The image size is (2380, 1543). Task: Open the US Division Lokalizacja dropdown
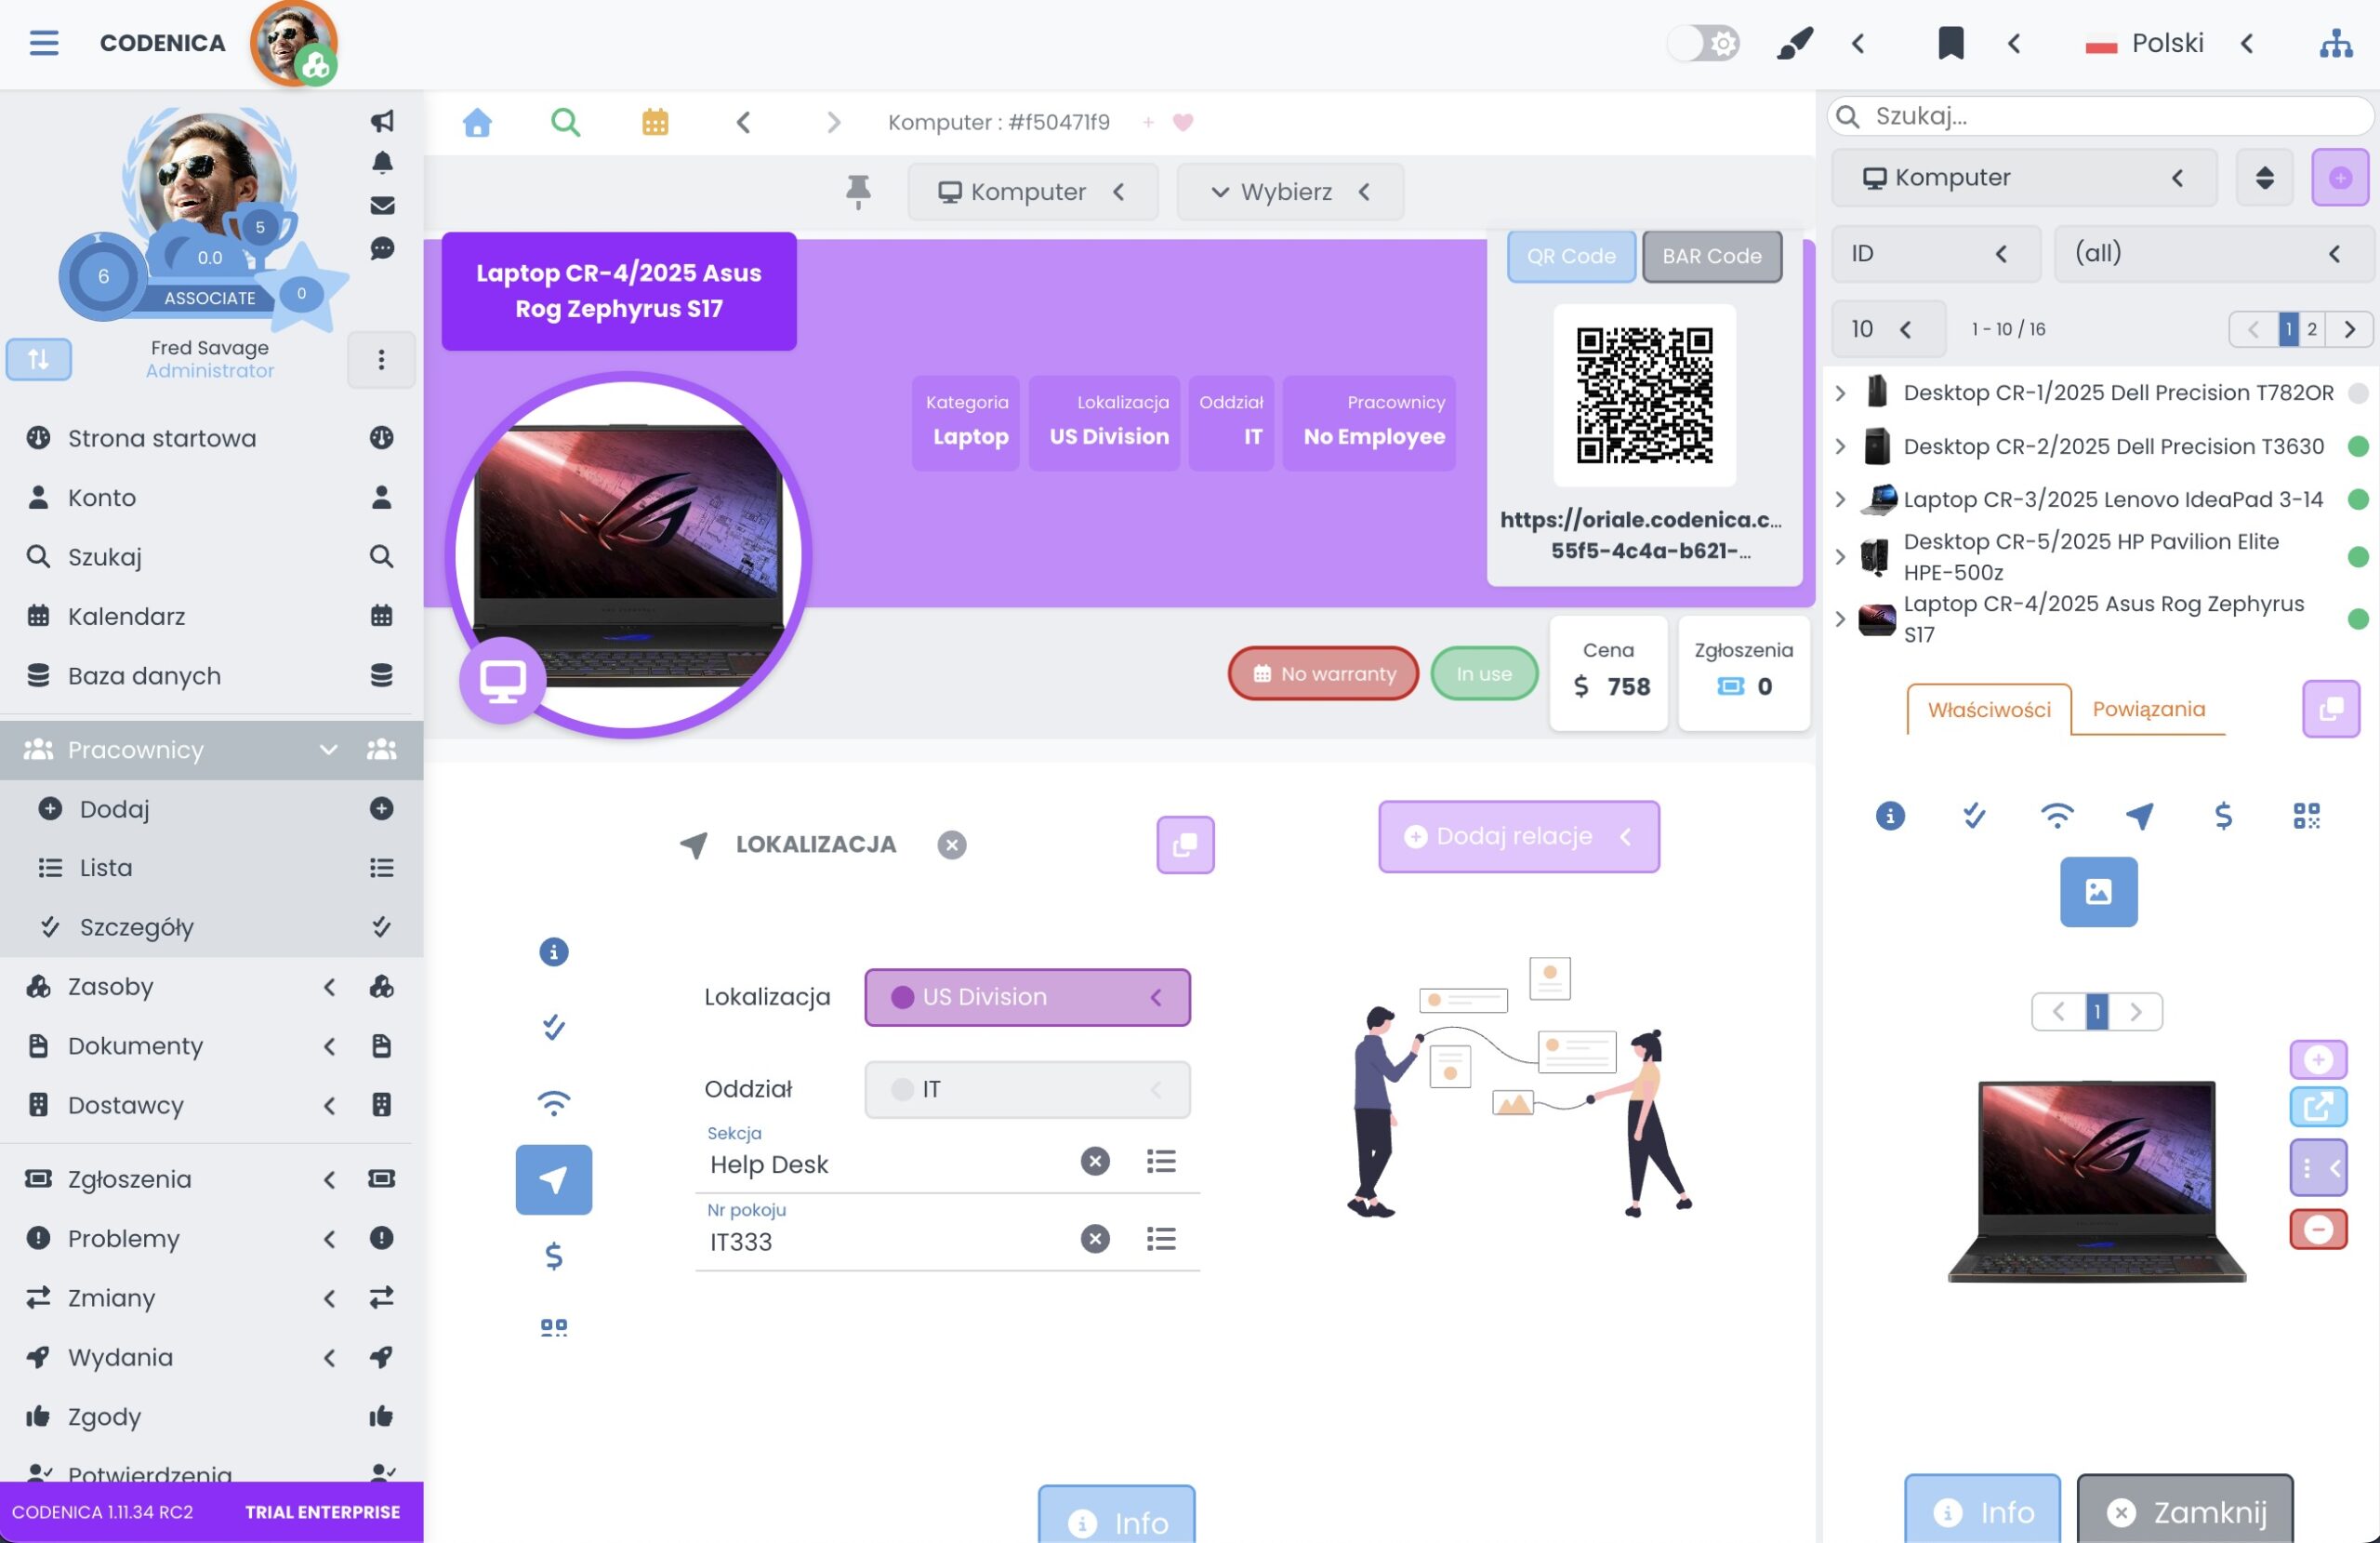(1027, 998)
